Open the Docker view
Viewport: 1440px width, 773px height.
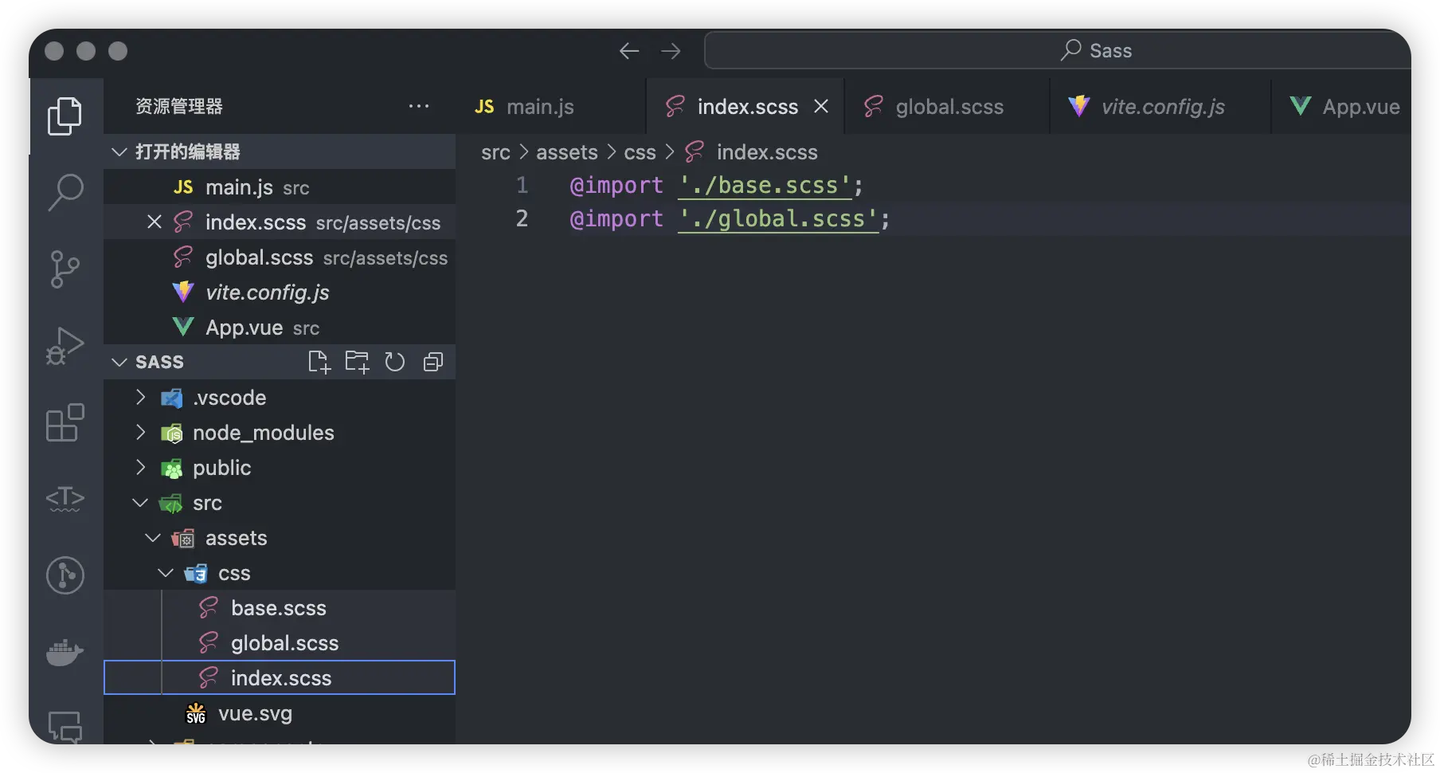[65, 653]
